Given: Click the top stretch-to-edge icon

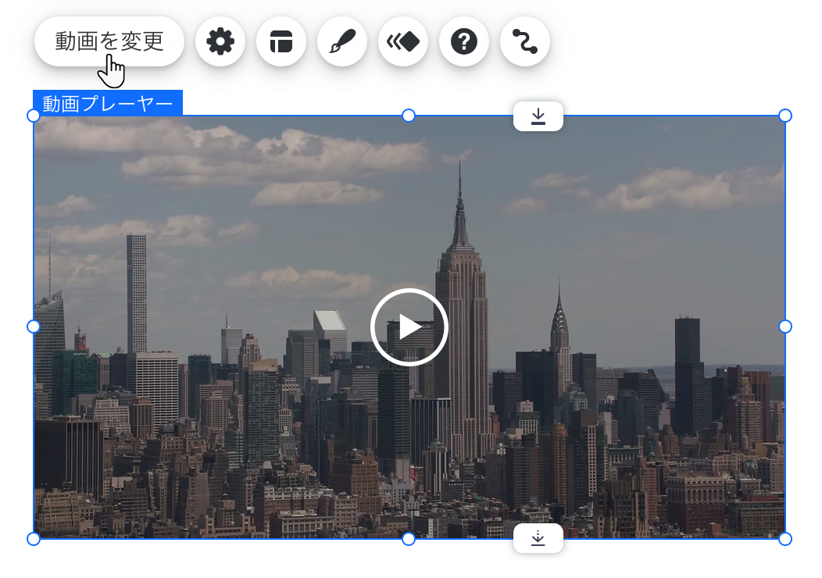Looking at the screenshot, I should pos(538,116).
